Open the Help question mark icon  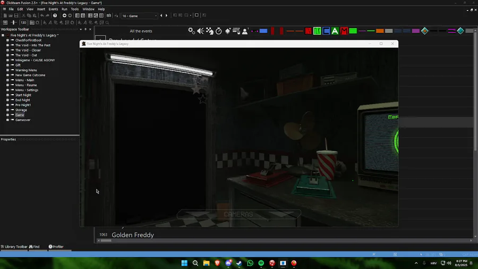tap(55, 15)
